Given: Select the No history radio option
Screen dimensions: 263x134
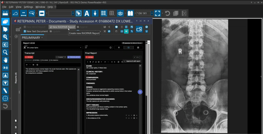Looking at the screenshot, I should click(x=33, y=60).
